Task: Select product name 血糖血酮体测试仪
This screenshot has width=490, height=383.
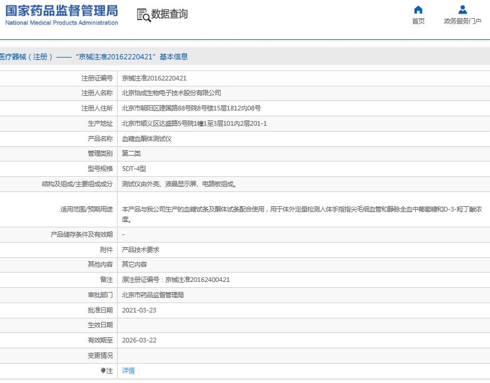Action: coord(147,139)
